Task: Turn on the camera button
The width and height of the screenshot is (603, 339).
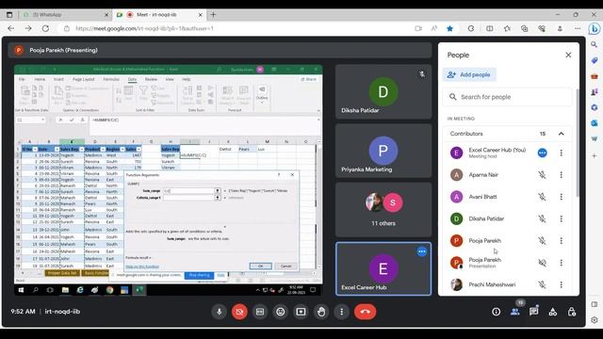Action: 239,312
